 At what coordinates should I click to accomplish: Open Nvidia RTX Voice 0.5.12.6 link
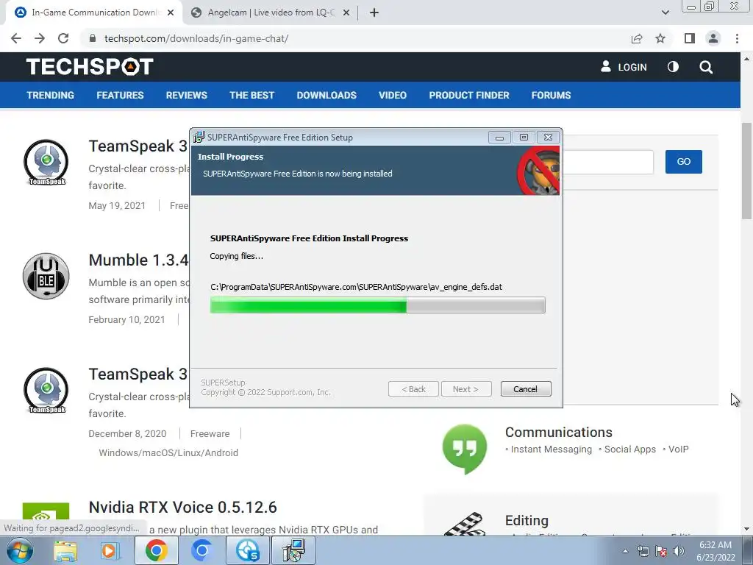point(182,508)
